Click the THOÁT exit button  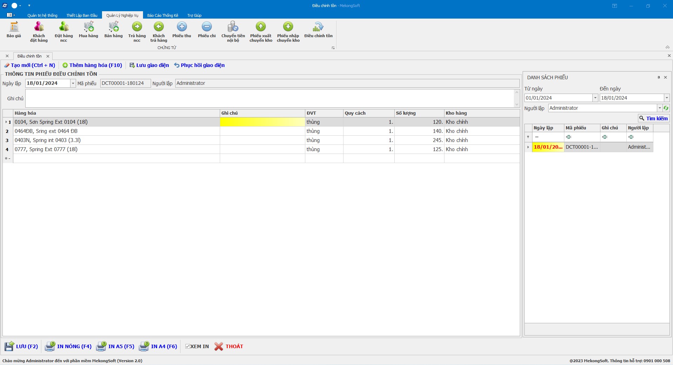229,346
